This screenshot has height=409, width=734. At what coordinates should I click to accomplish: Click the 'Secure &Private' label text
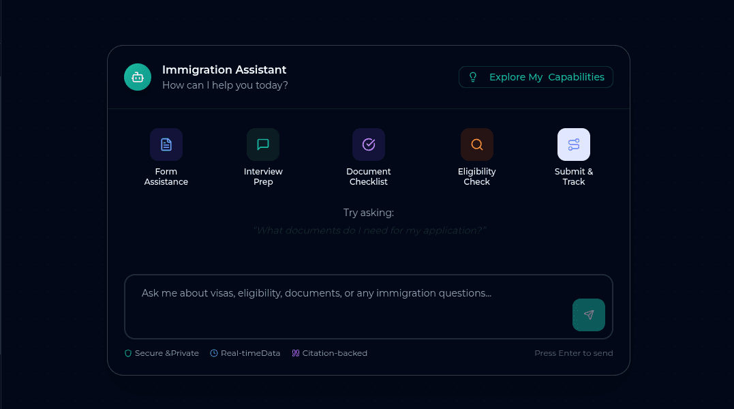[167, 353]
